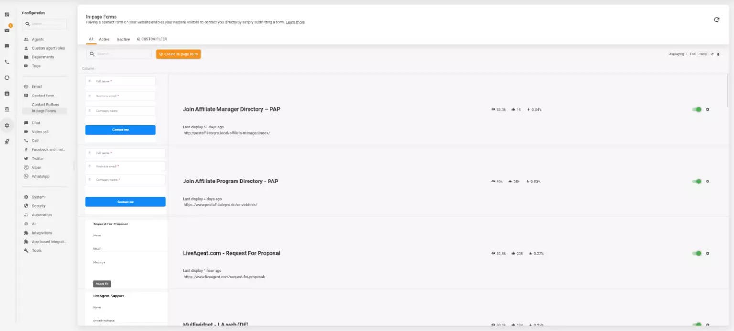
Task: Open settings gear for LiveAgent.com Request For Proposal
Action: (708, 253)
